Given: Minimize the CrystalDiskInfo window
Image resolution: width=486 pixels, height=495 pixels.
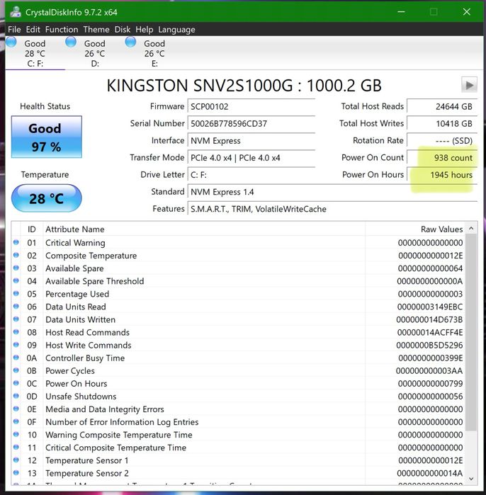Looking at the screenshot, I should (x=401, y=12).
